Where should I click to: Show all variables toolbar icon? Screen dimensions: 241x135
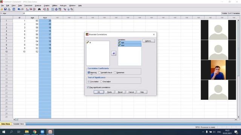tap(72, 9)
